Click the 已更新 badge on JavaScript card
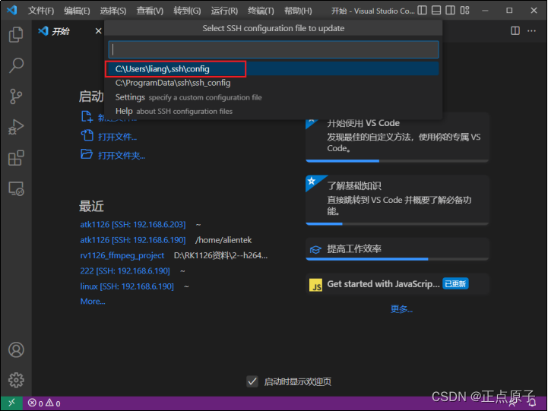Image resolution: width=548 pixels, height=411 pixels. [455, 284]
